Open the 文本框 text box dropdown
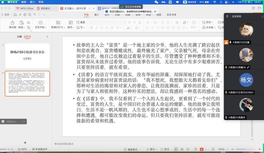 pyautogui.click(x=209, y=27)
